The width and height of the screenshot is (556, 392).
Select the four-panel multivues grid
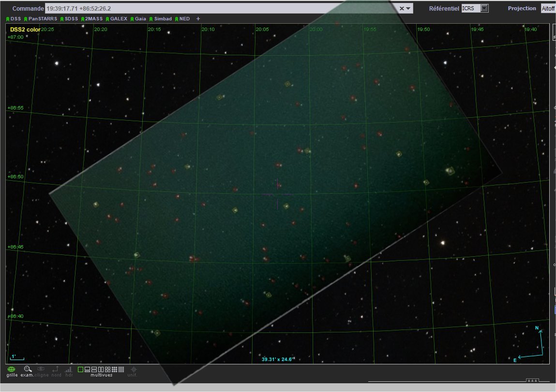tap(107, 370)
